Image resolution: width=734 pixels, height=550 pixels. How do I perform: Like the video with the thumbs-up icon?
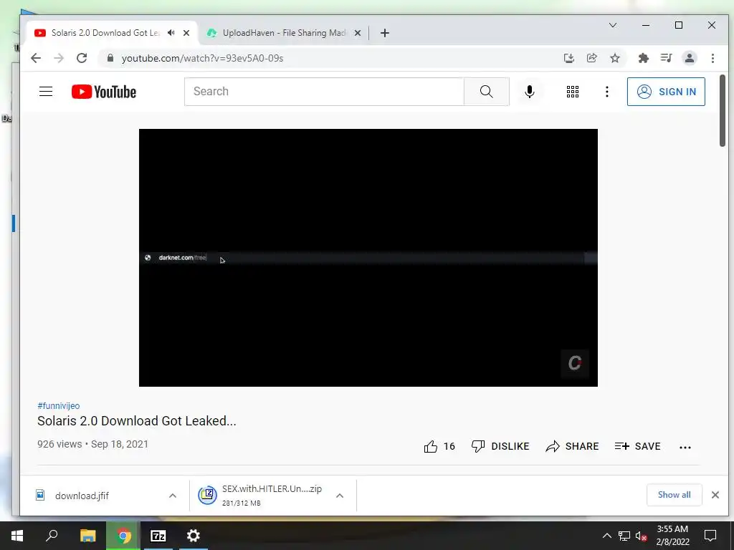[431, 447]
